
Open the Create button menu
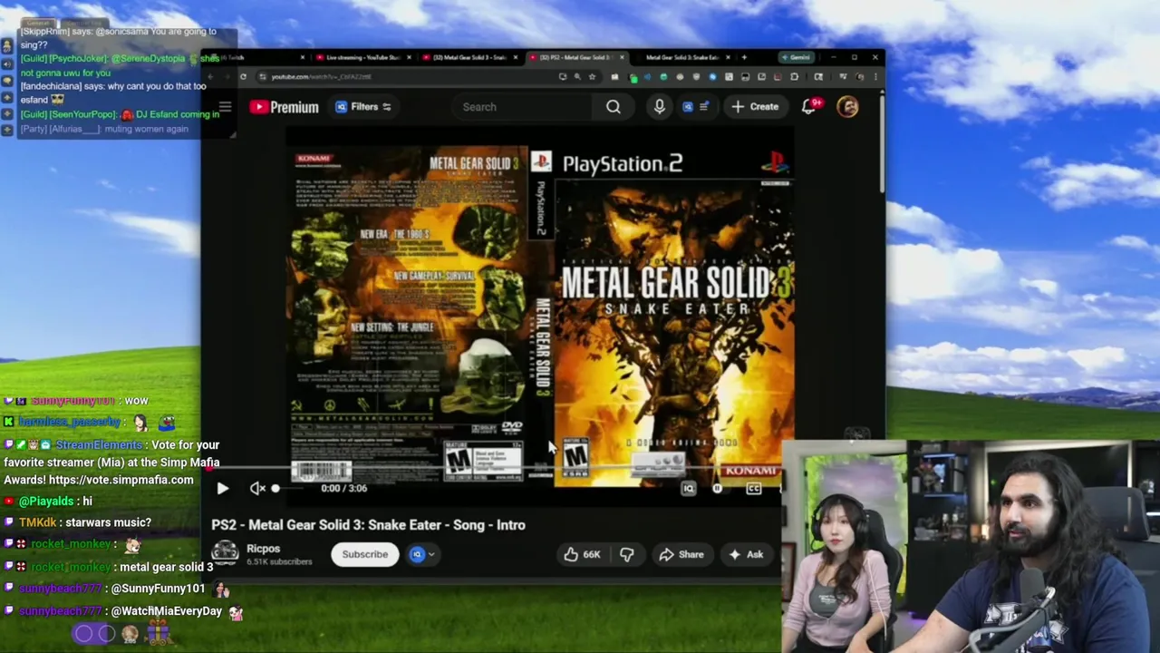(755, 107)
